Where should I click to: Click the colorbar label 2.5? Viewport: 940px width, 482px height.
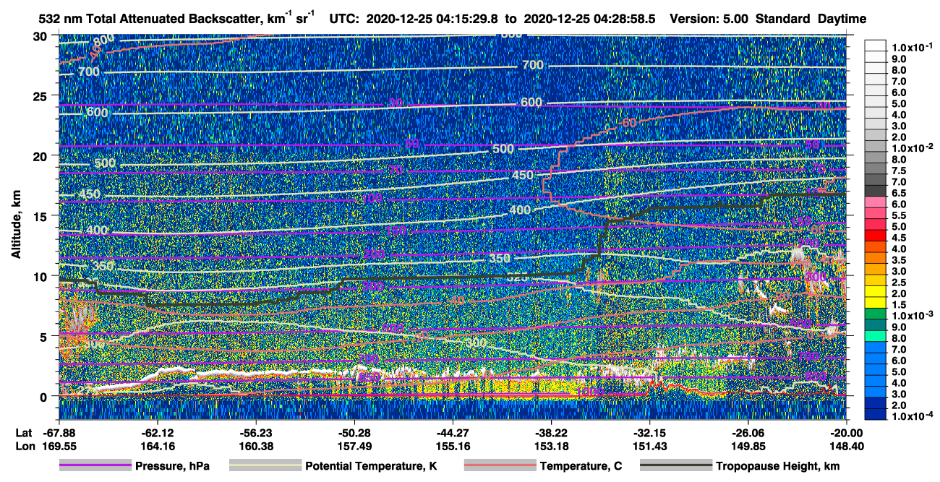pos(900,282)
